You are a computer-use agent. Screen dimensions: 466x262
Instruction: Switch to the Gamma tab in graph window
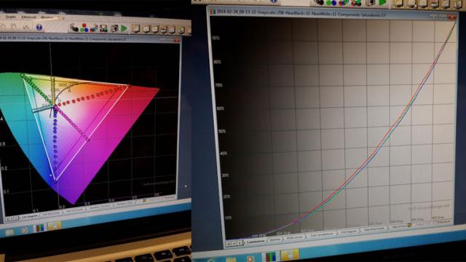click(x=275, y=239)
